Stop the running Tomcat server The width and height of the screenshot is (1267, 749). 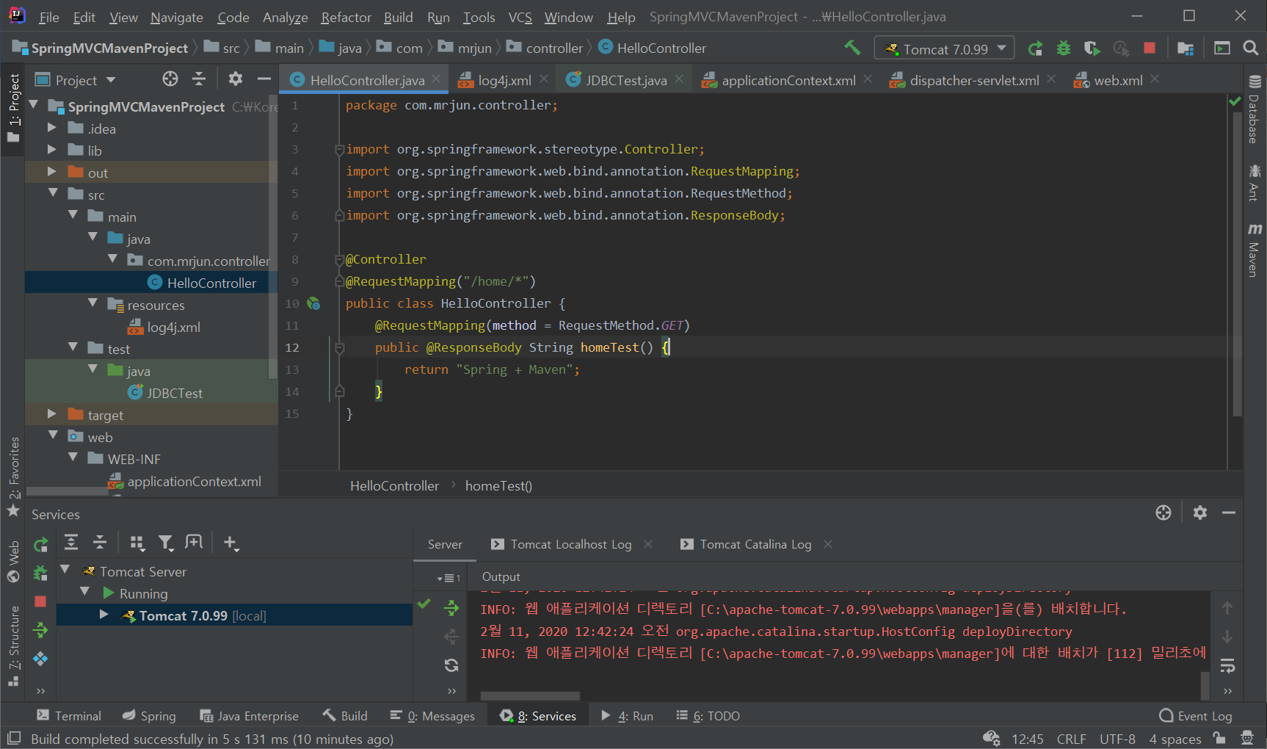pyautogui.click(x=1150, y=48)
